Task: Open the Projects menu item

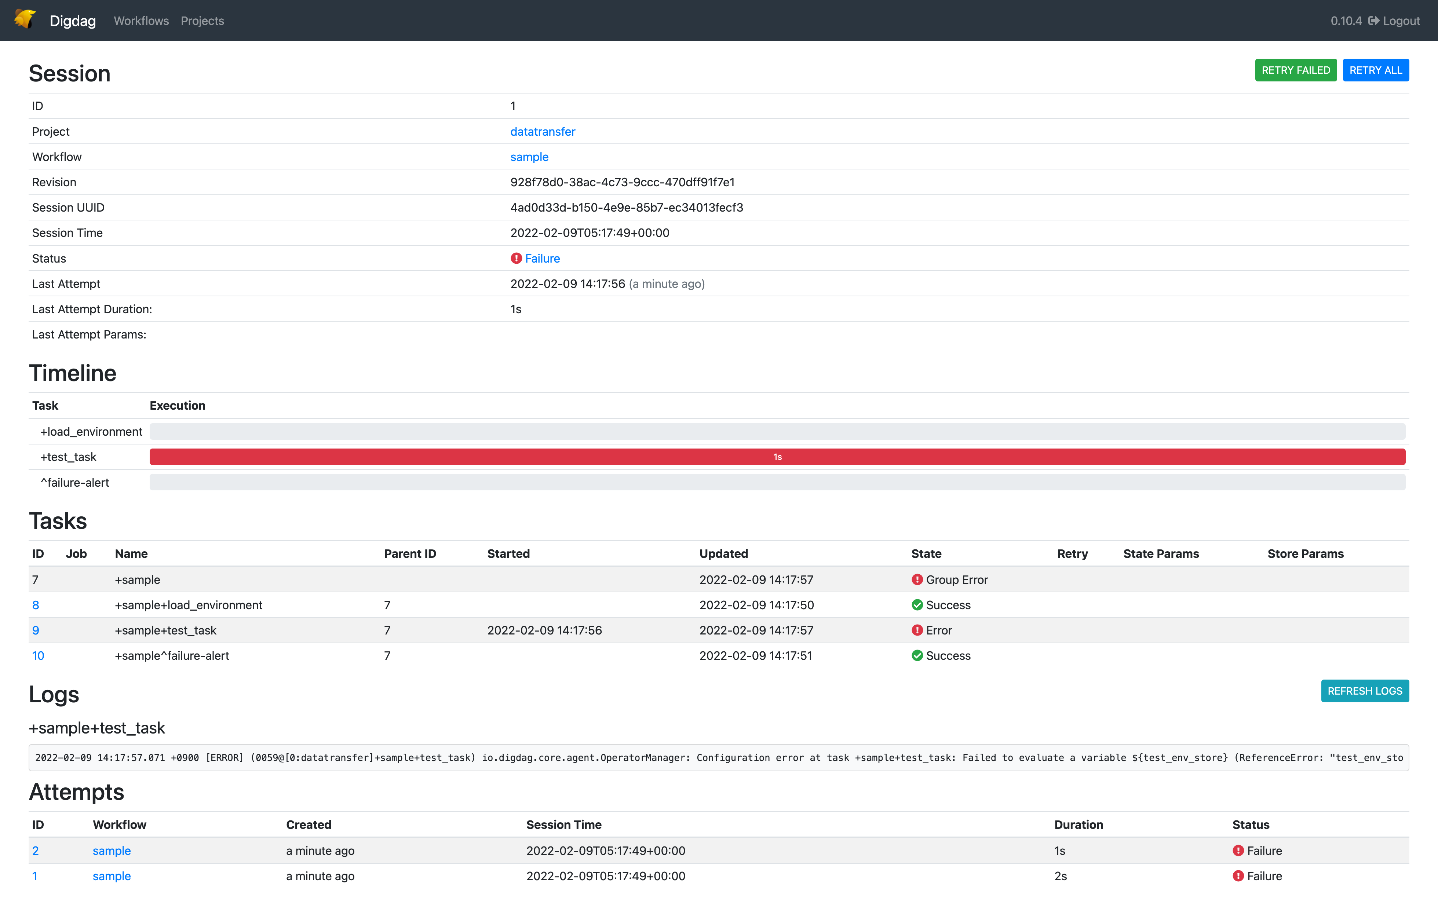Action: click(202, 20)
